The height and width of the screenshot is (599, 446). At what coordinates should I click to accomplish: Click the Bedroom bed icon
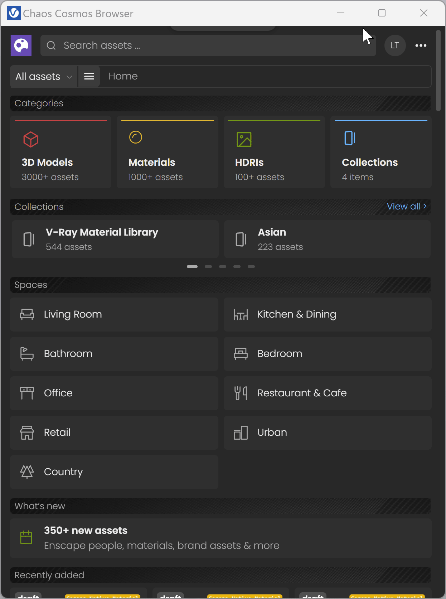point(241,354)
